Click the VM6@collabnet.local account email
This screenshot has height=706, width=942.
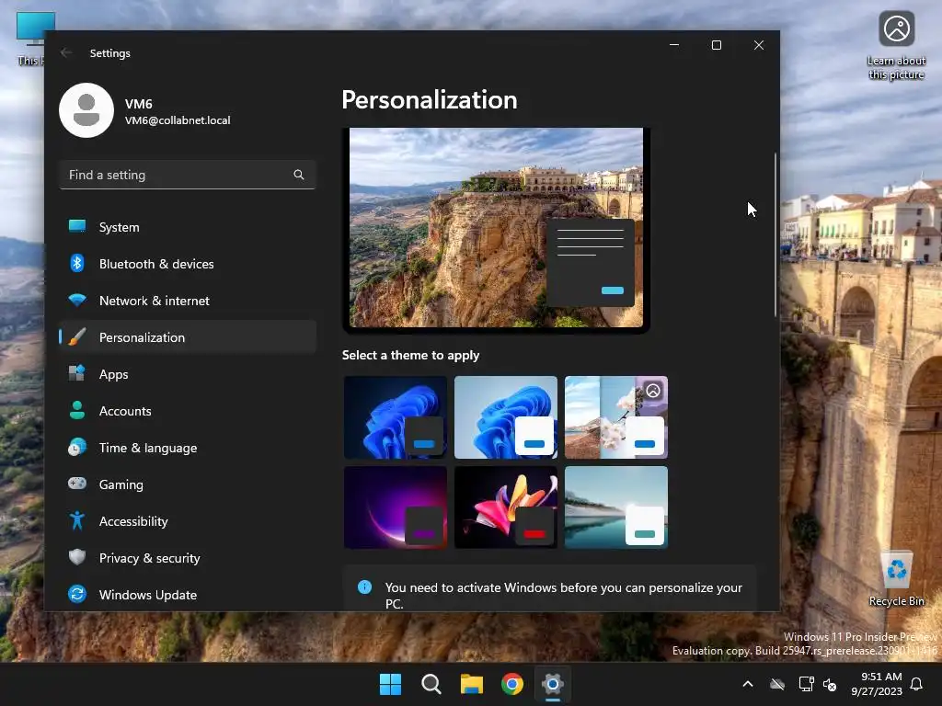click(178, 120)
